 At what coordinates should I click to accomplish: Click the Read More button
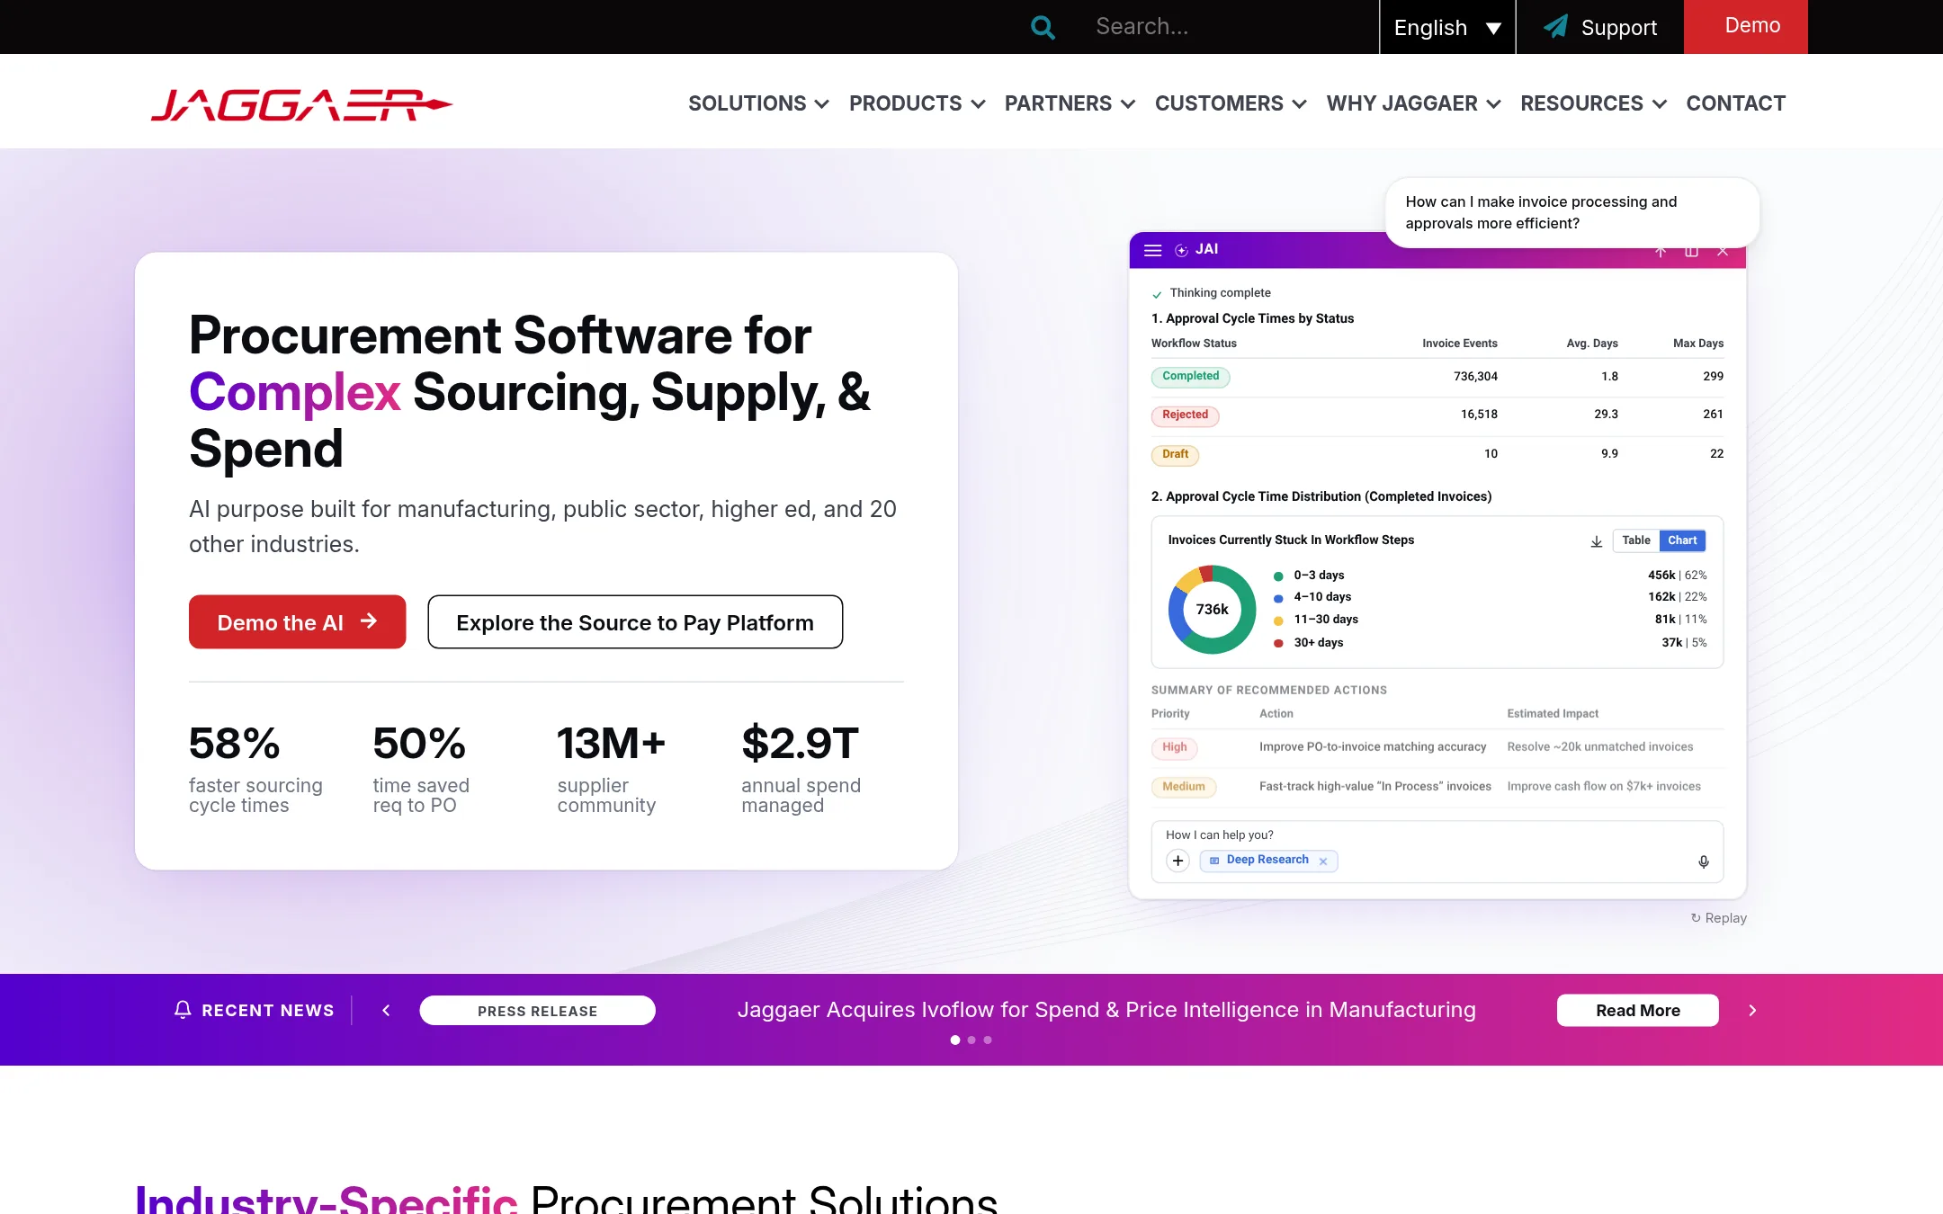coord(1637,1010)
